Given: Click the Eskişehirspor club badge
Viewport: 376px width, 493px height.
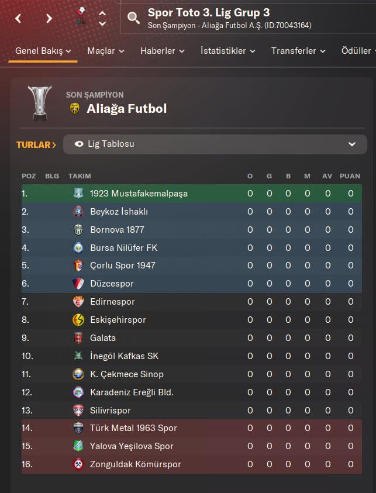Looking at the screenshot, I should click(x=78, y=320).
